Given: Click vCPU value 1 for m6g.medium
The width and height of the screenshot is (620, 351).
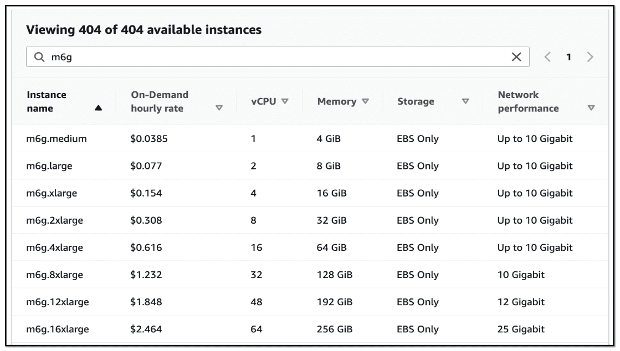Looking at the screenshot, I should tap(253, 139).
